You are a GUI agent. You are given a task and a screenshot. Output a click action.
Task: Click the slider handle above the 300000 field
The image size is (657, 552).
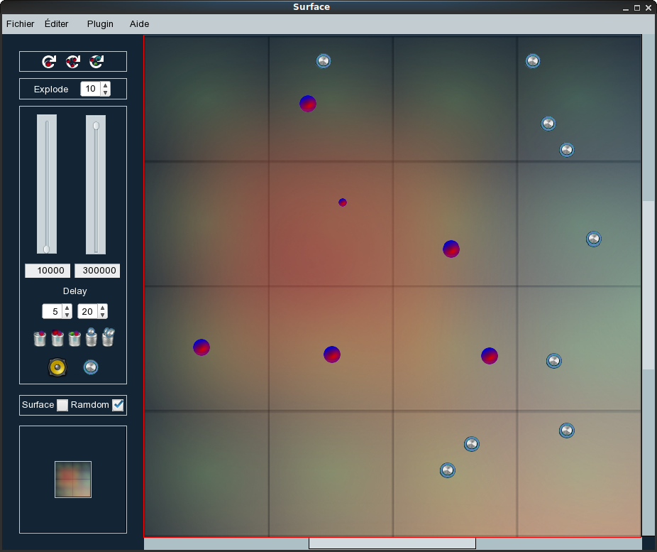pos(96,126)
